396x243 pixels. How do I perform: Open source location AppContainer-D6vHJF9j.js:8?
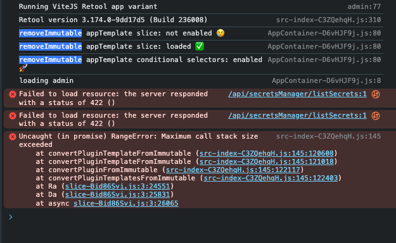pos(326,81)
